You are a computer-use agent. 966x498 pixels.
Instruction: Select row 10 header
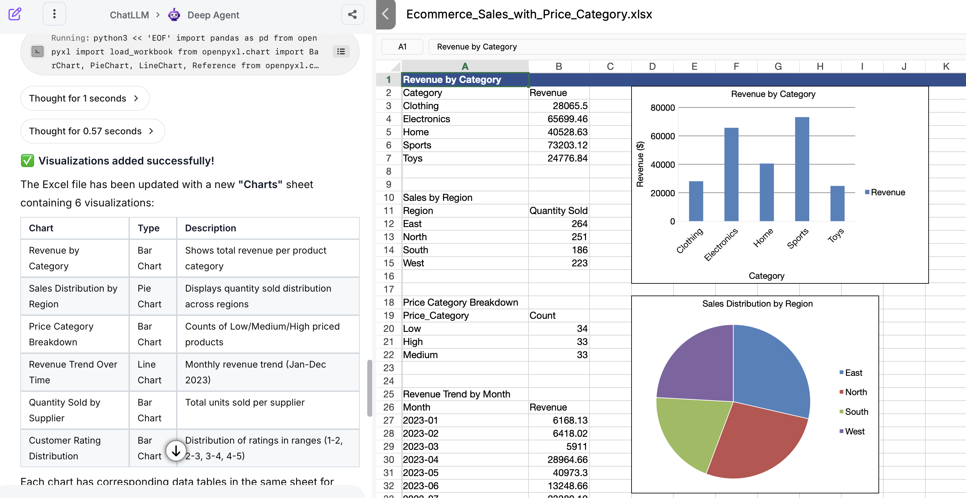[389, 198]
